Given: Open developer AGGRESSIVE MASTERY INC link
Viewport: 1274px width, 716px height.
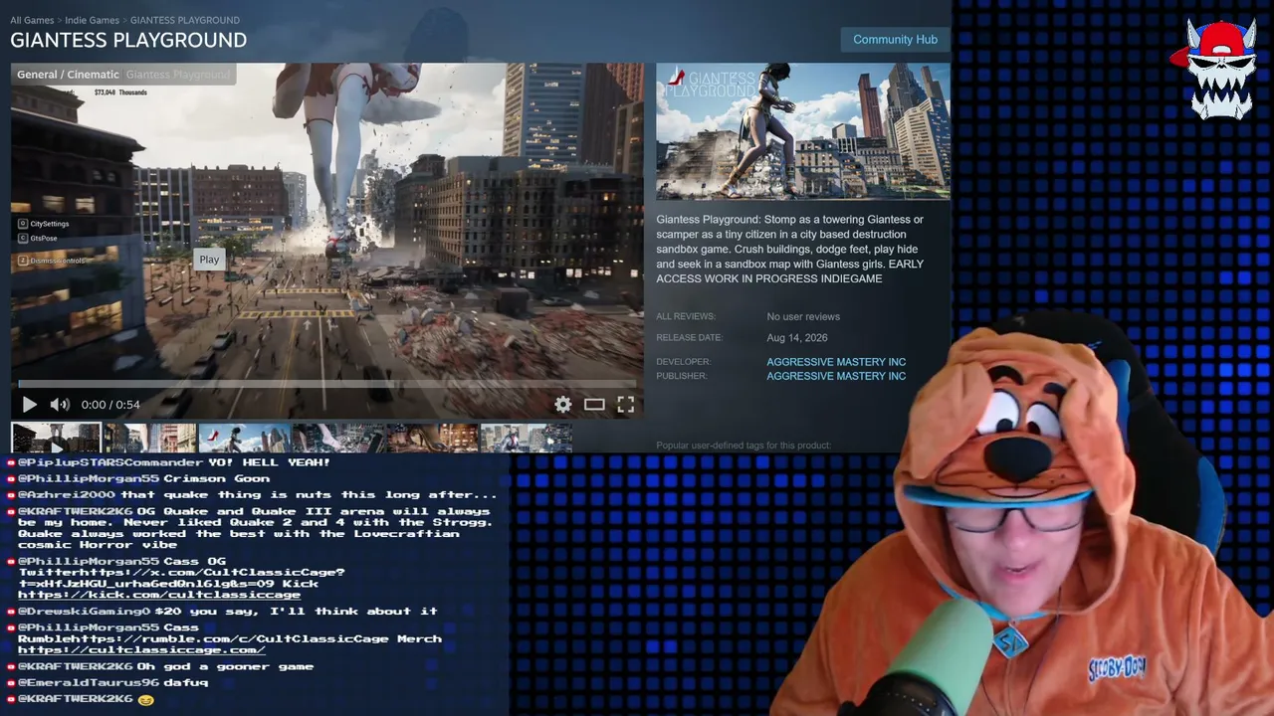Looking at the screenshot, I should click(836, 362).
